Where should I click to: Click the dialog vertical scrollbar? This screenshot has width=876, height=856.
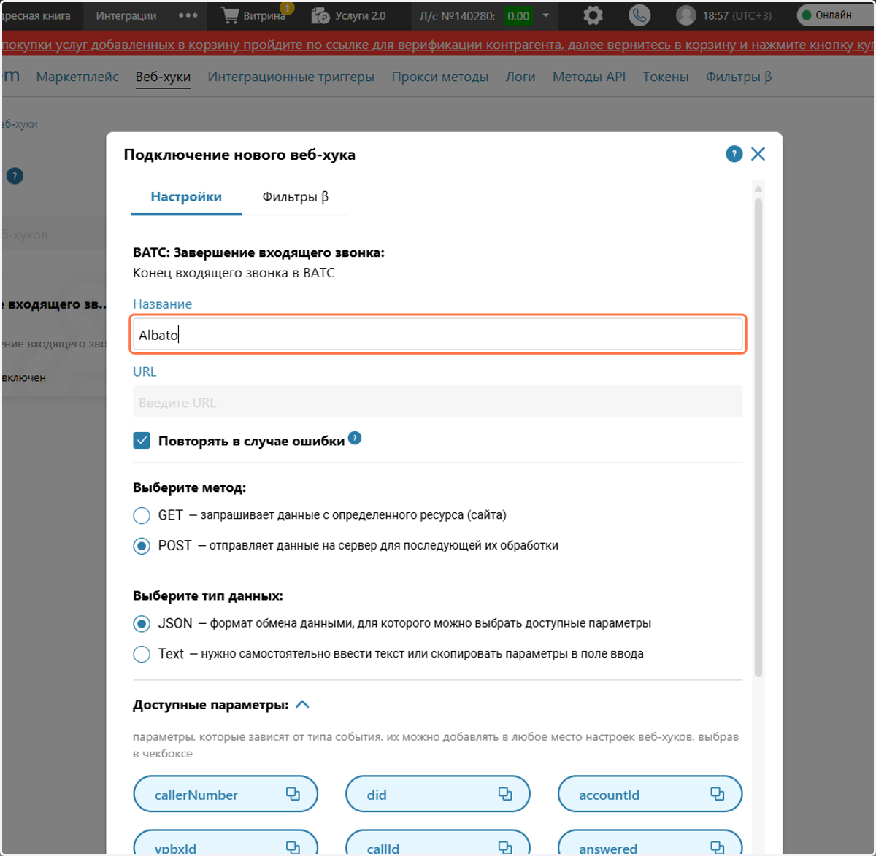pyautogui.click(x=758, y=438)
